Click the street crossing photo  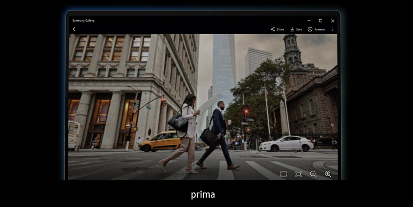pyautogui.click(x=203, y=107)
